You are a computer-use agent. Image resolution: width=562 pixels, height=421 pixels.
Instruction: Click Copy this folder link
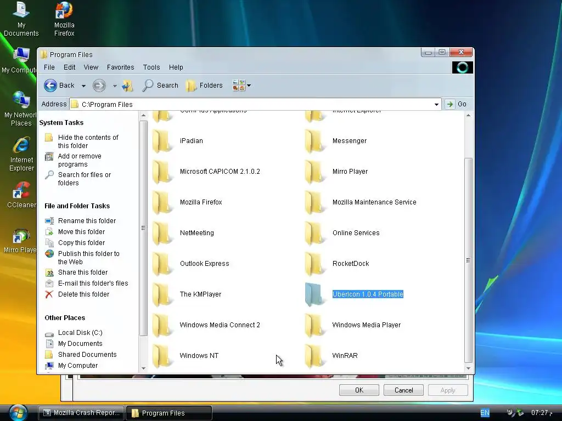pos(81,243)
